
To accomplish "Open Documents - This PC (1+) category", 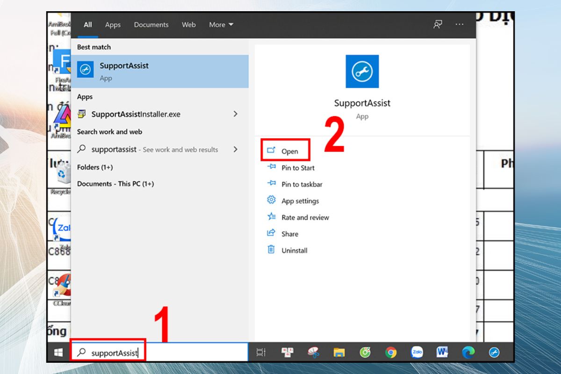I will click(115, 184).
